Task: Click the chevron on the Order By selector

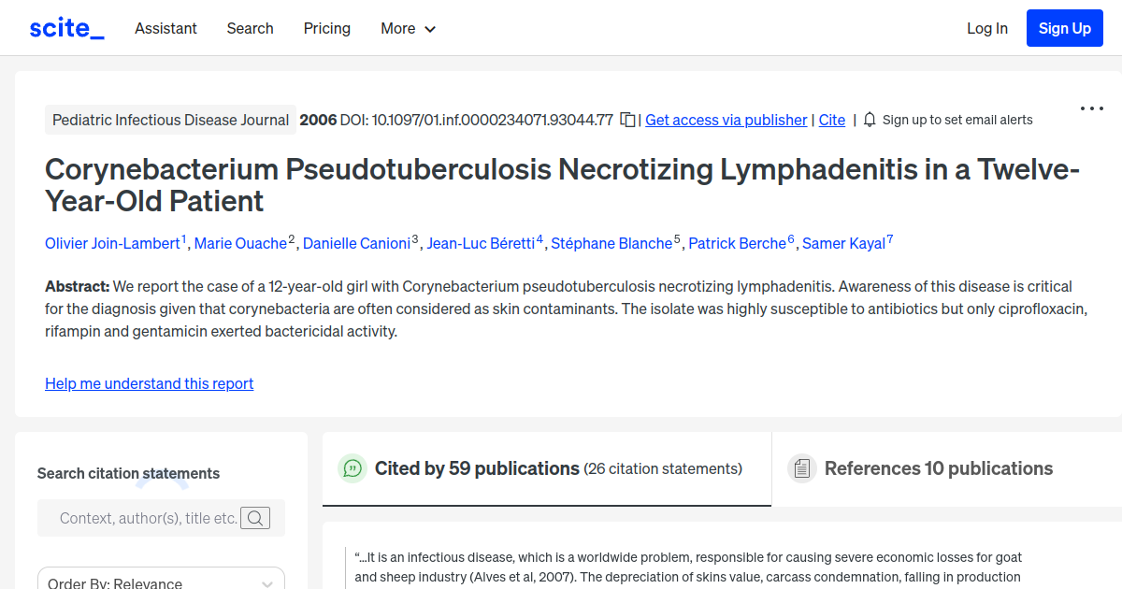Action: click(x=266, y=582)
